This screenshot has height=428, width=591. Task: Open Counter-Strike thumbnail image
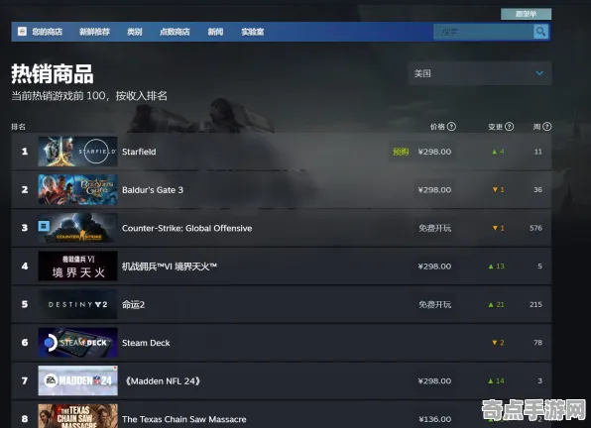pyautogui.click(x=77, y=228)
